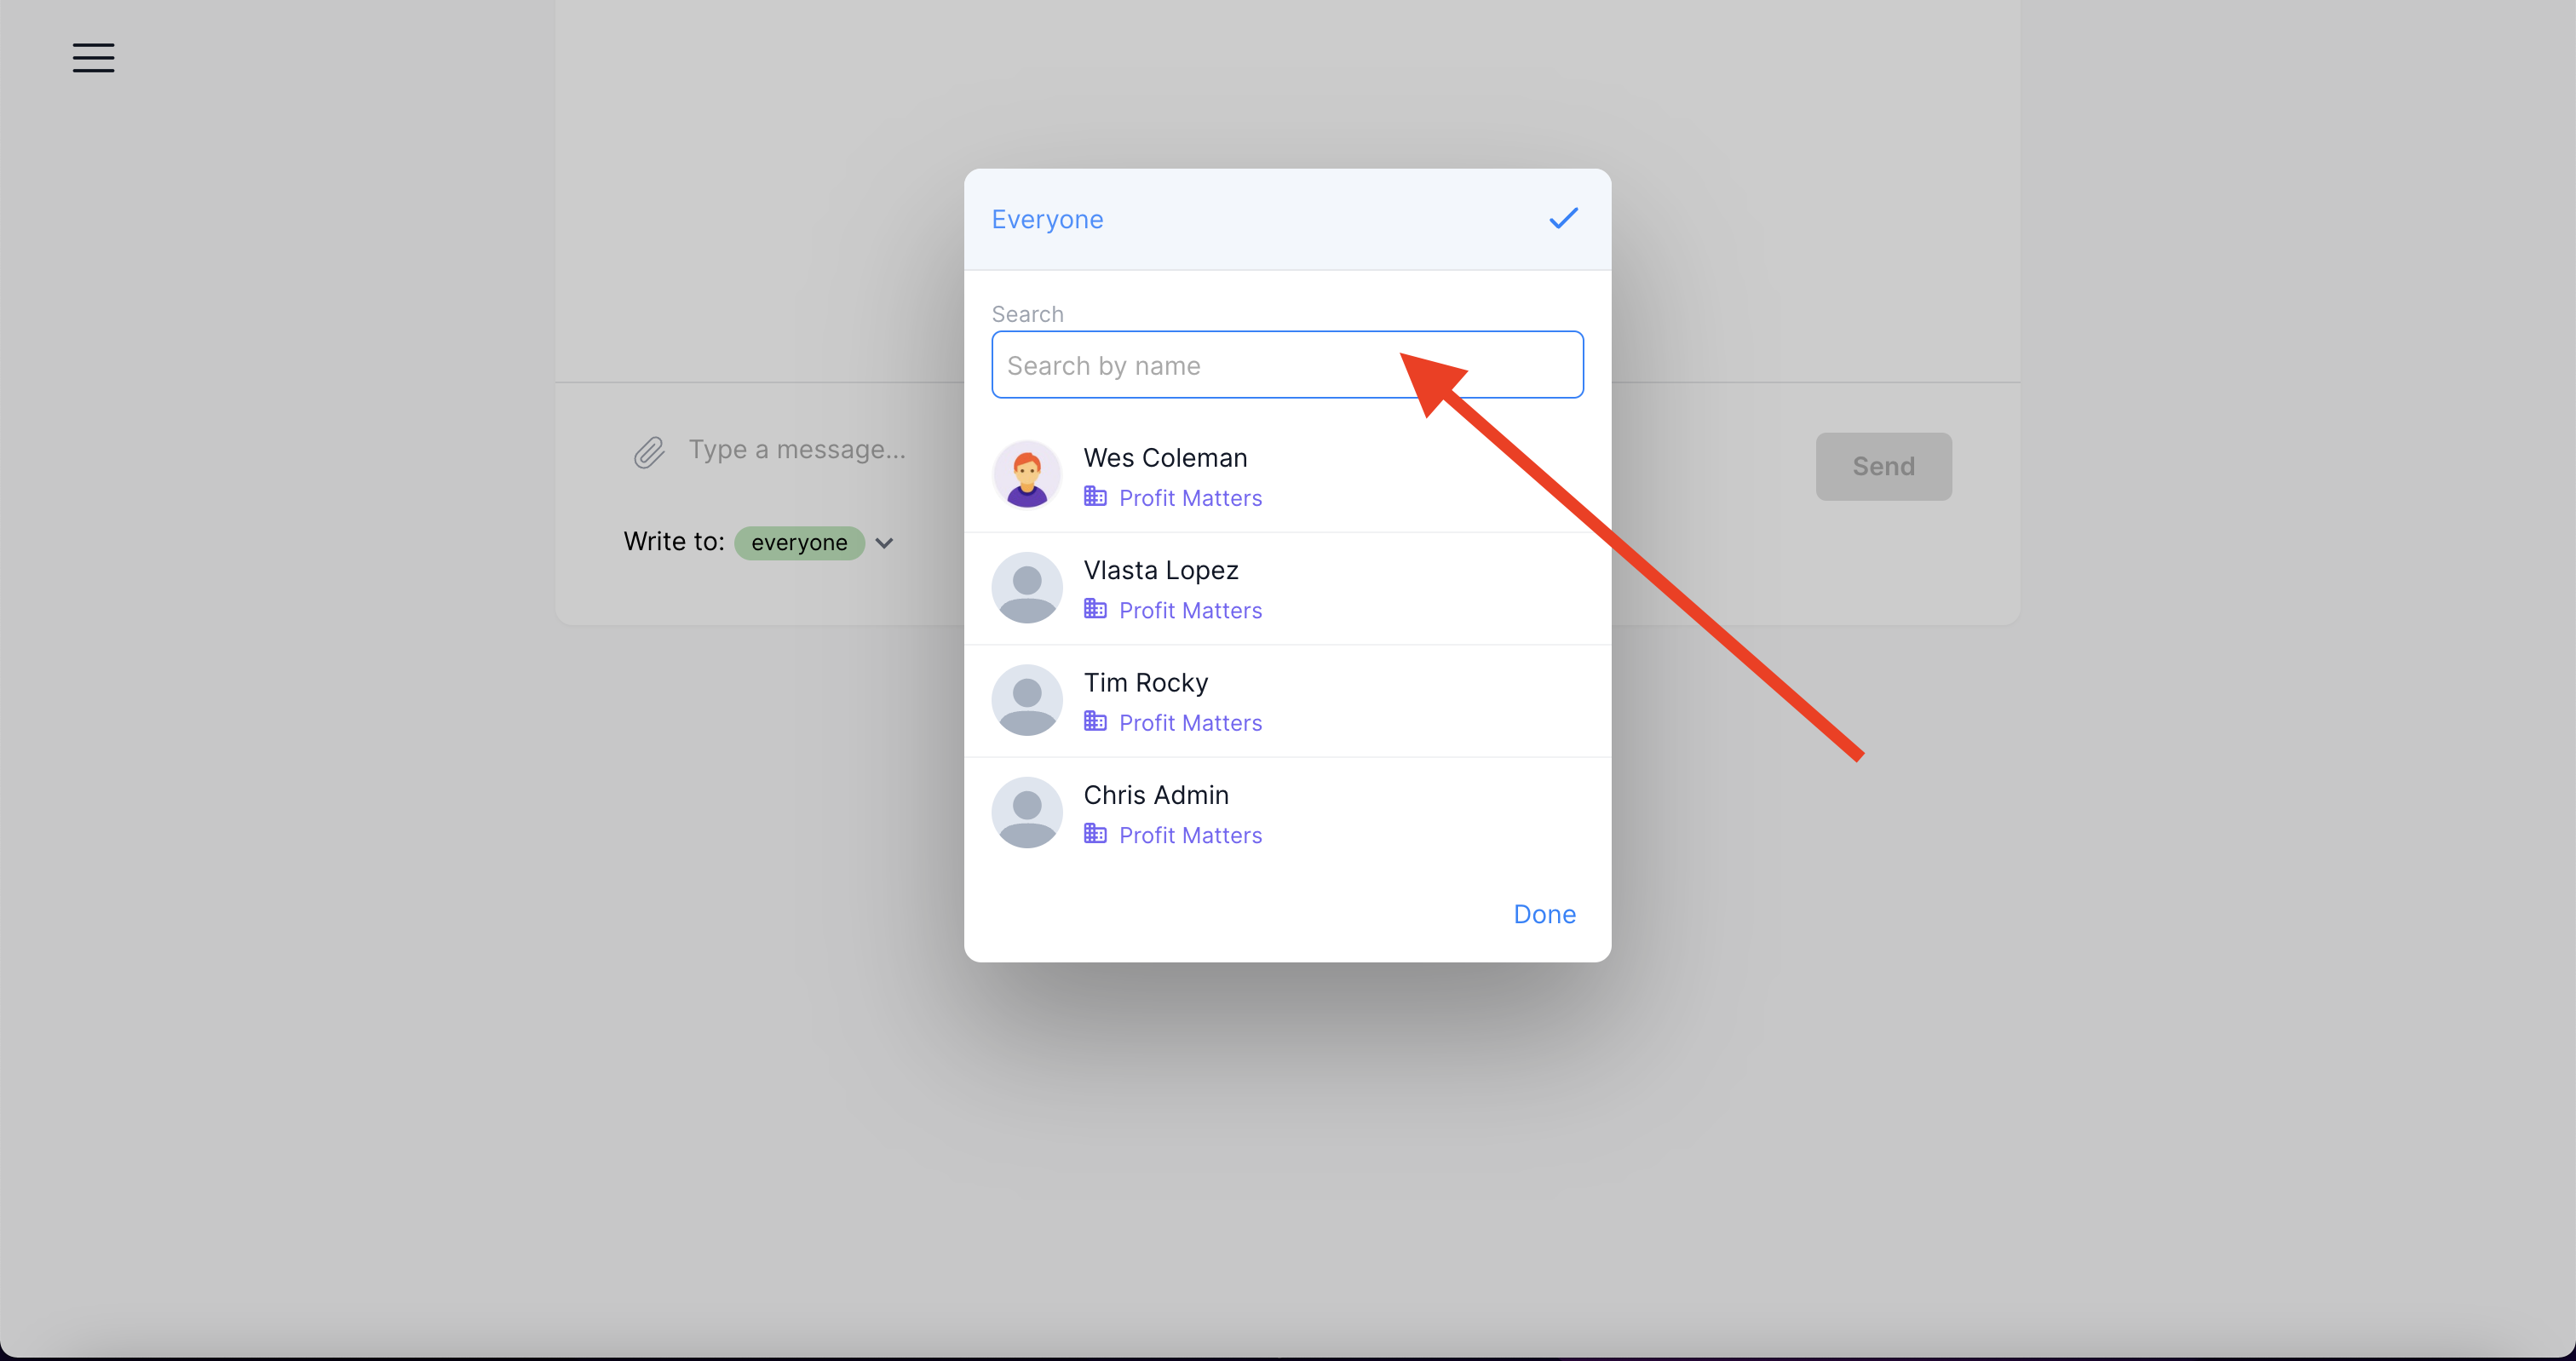Click Wes Coleman's profile avatar
The height and width of the screenshot is (1361, 2576).
(x=1027, y=475)
